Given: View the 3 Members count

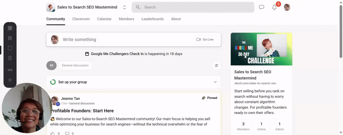Looking at the screenshot, I should [243, 127].
